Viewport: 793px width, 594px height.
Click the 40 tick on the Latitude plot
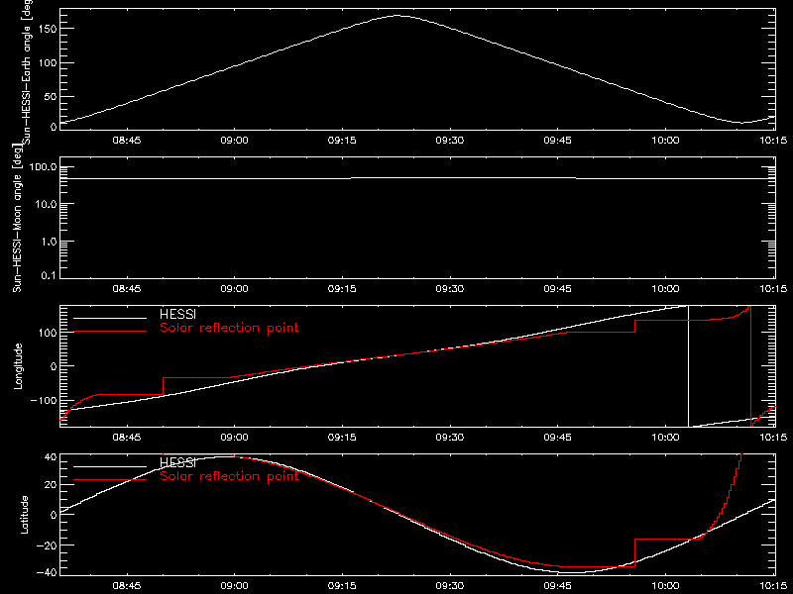(51, 457)
